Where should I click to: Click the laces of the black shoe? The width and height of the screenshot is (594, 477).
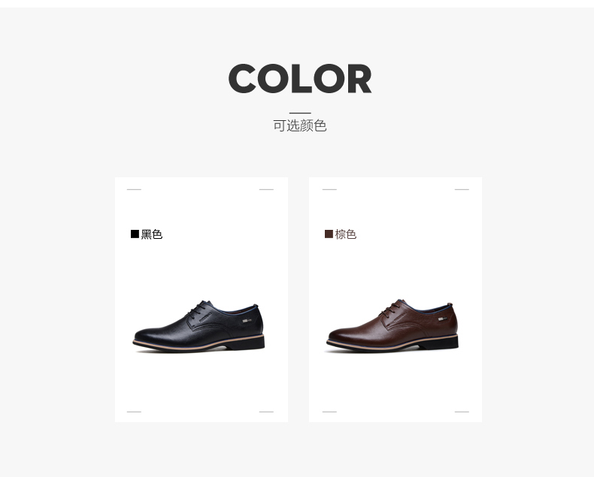point(196,309)
